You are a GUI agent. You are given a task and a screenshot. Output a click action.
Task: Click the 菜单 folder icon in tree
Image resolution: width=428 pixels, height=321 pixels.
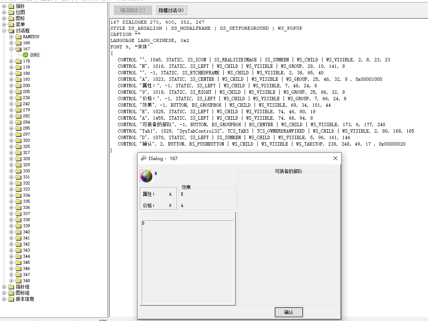[x=11, y=24]
